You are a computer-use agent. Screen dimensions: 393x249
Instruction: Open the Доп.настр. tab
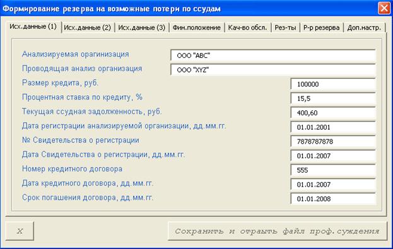[364, 28]
